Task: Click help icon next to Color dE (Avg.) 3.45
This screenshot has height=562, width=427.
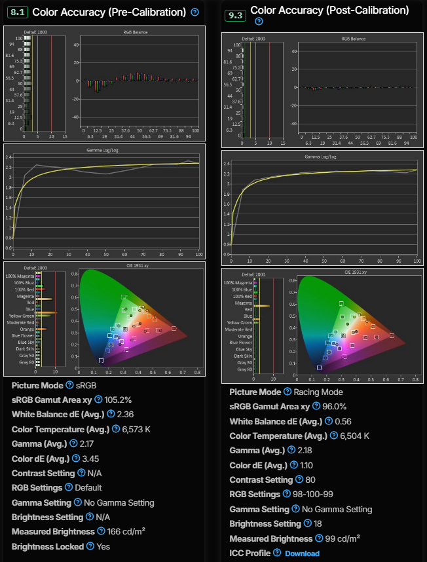Action: point(75,459)
